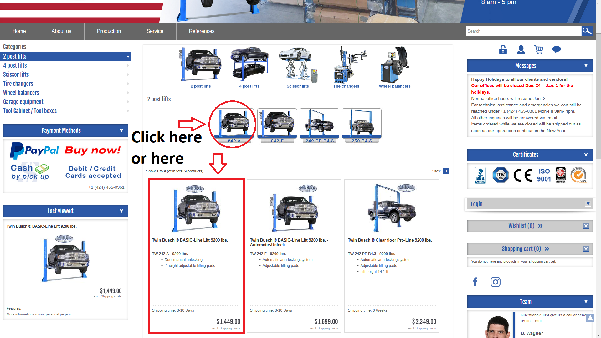
Task: Click the search magnifier button
Action: (587, 31)
